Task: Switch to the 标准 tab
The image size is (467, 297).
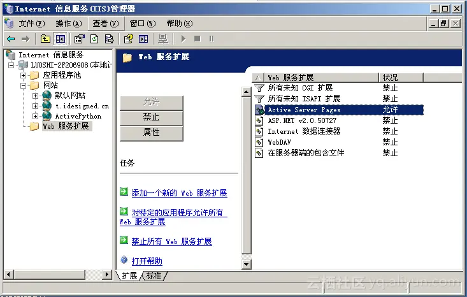Action: coord(154,276)
